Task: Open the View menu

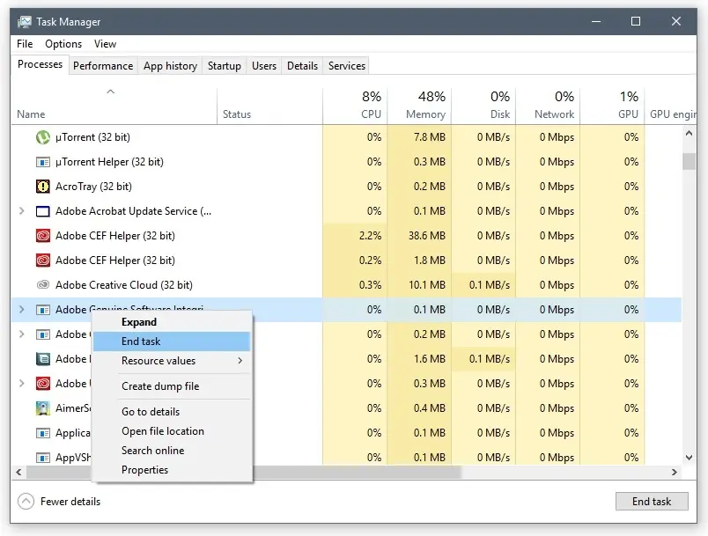Action: (105, 44)
